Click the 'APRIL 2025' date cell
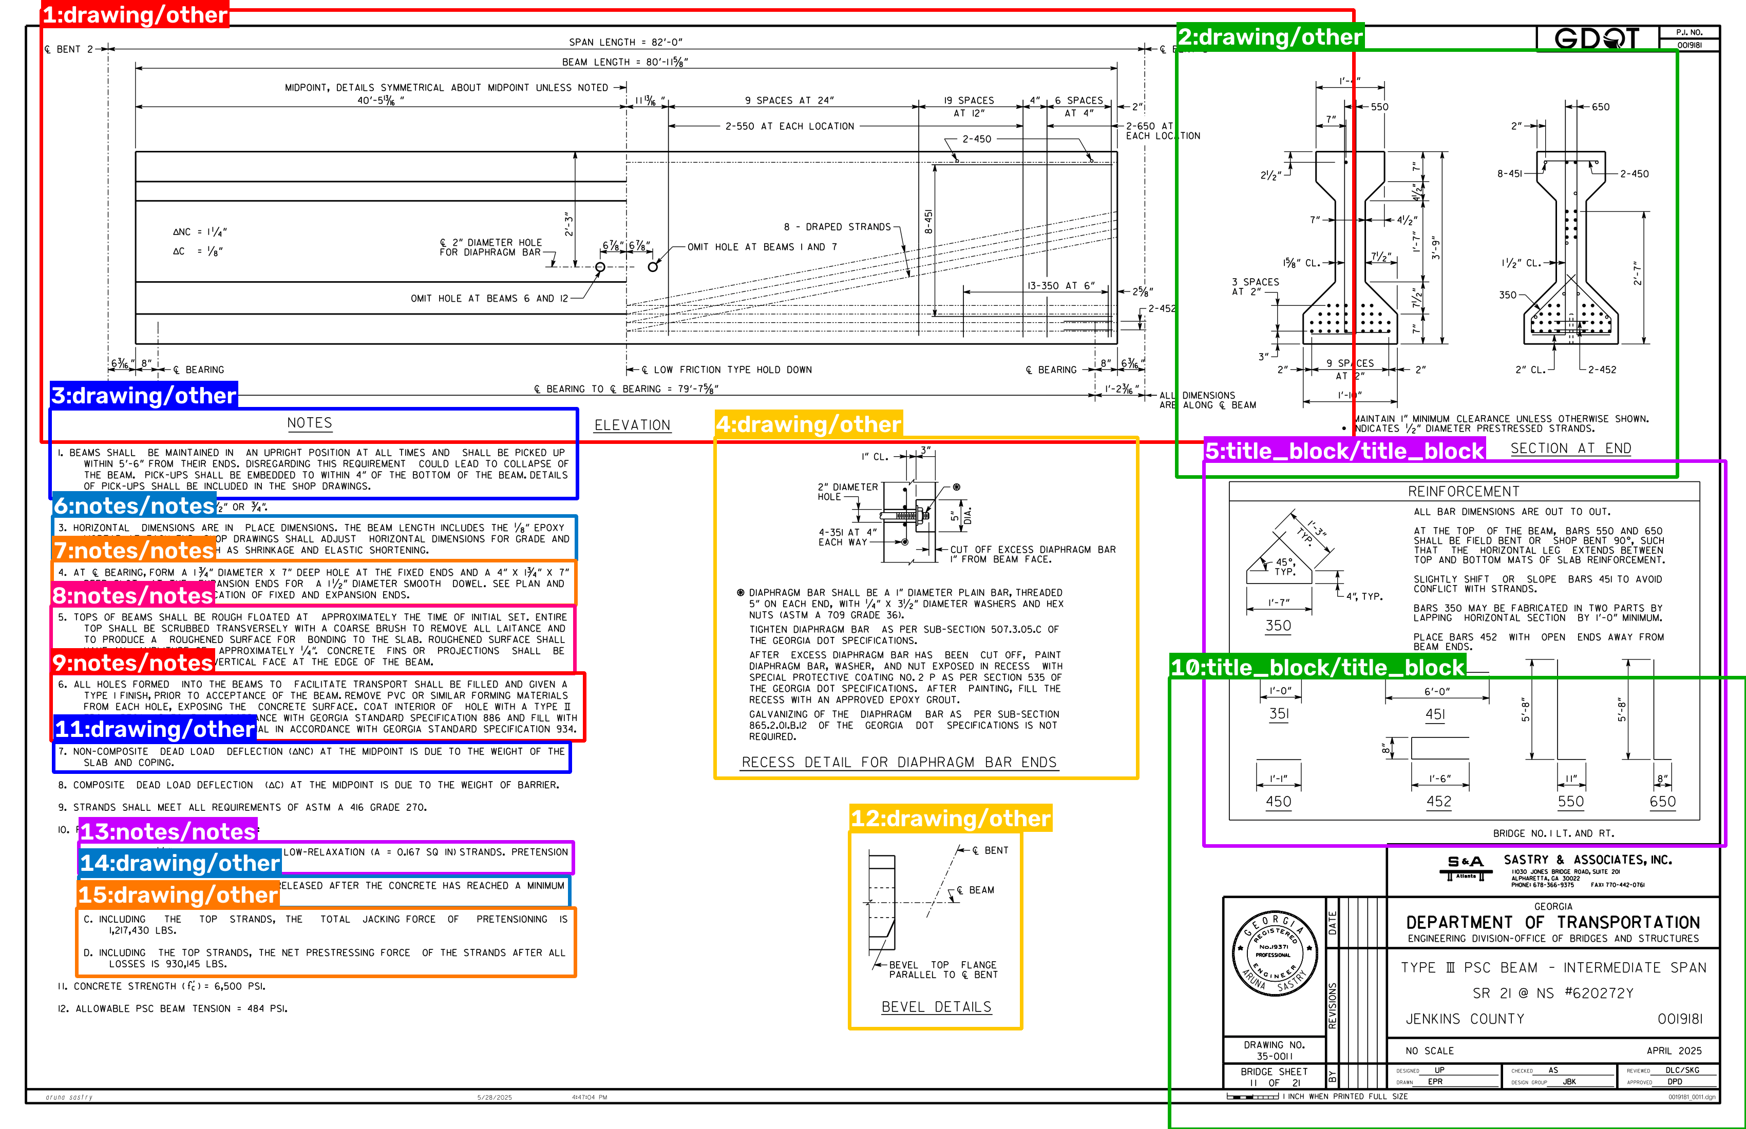This screenshot has height=1129, width=1746. tap(1674, 1050)
